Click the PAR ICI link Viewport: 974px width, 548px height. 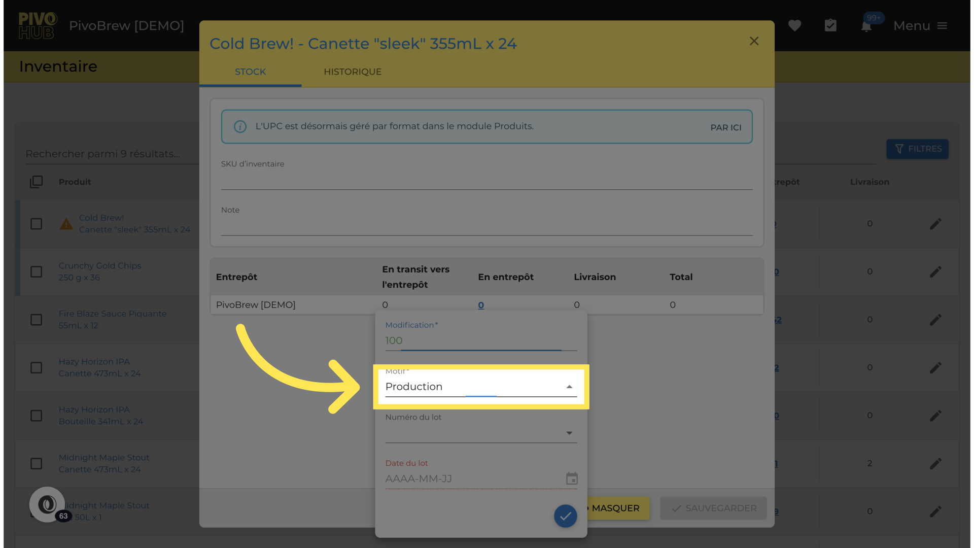click(725, 127)
